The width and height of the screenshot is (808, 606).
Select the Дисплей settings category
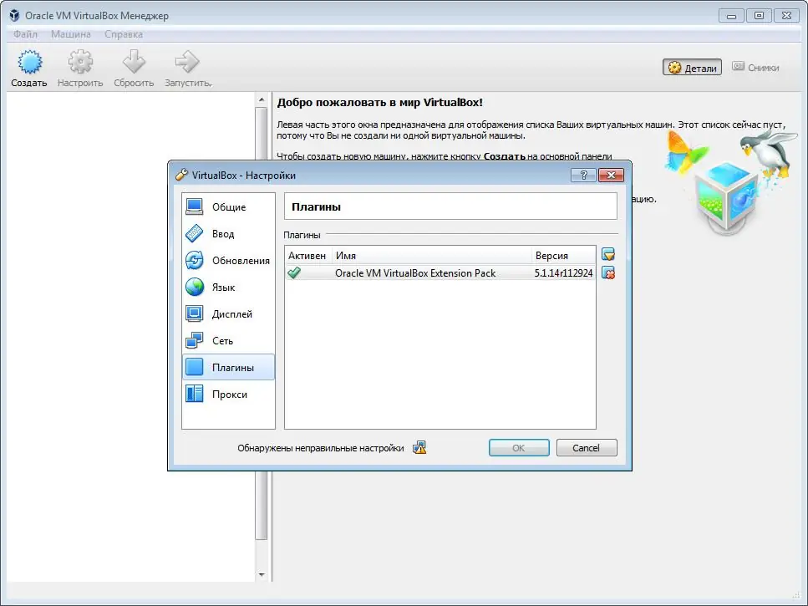228,313
